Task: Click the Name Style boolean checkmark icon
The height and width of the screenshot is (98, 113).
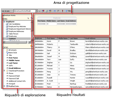Action: pyautogui.click(x=7, y=53)
